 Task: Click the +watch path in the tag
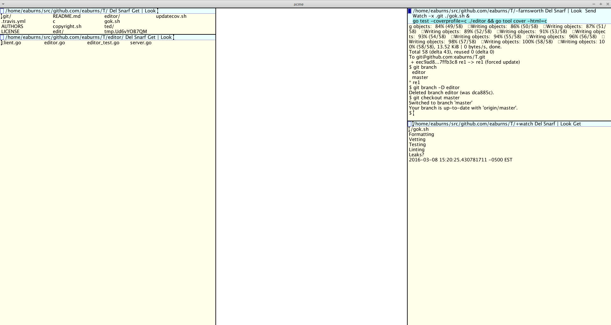(473, 124)
